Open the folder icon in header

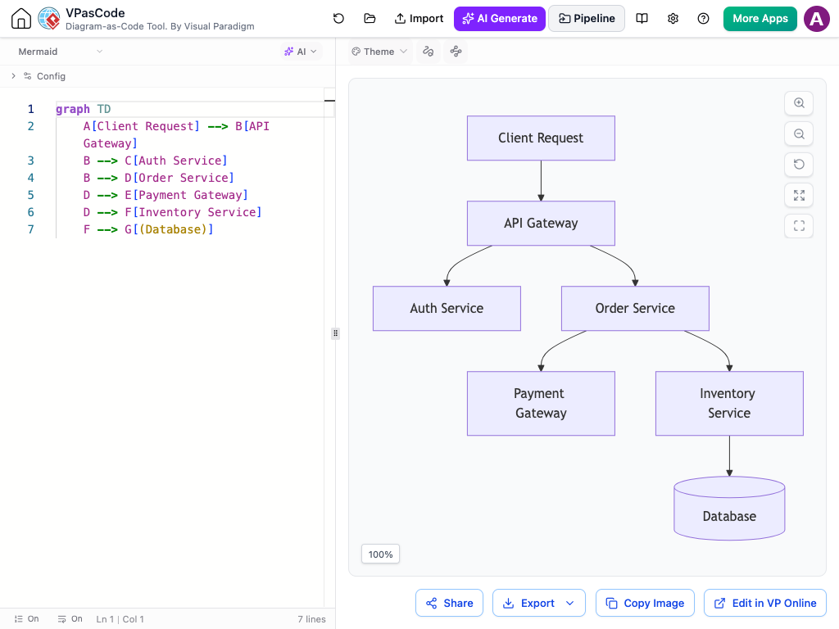click(x=370, y=18)
